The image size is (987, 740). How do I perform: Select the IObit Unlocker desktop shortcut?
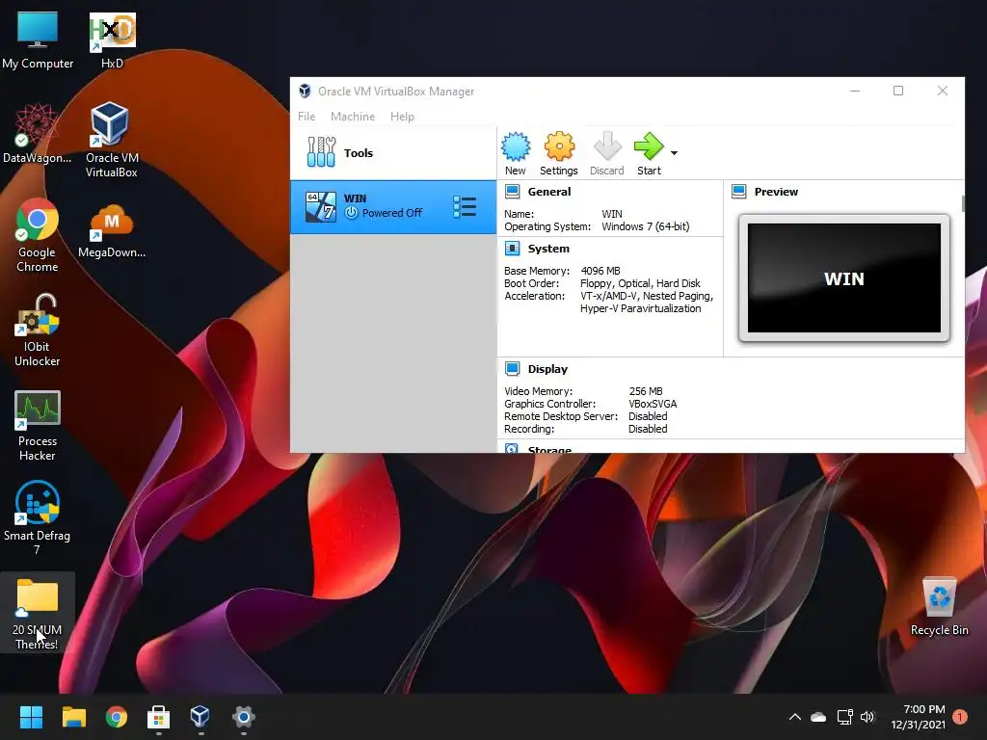[38, 330]
